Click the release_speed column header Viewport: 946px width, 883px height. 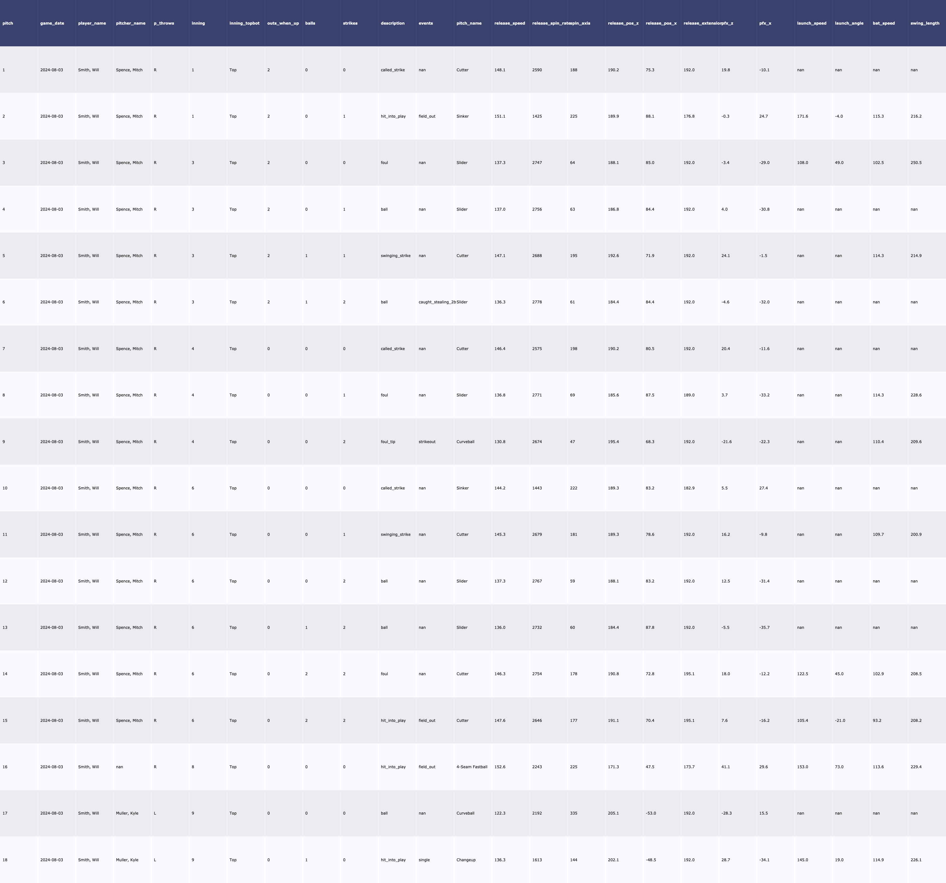click(x=510, y=23)
